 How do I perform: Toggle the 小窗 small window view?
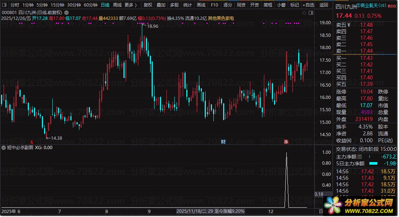[x=281, y=5]
